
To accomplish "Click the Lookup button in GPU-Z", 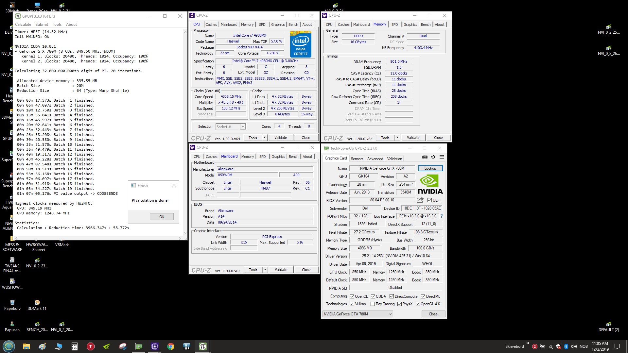I will click(x=430, y=168).
